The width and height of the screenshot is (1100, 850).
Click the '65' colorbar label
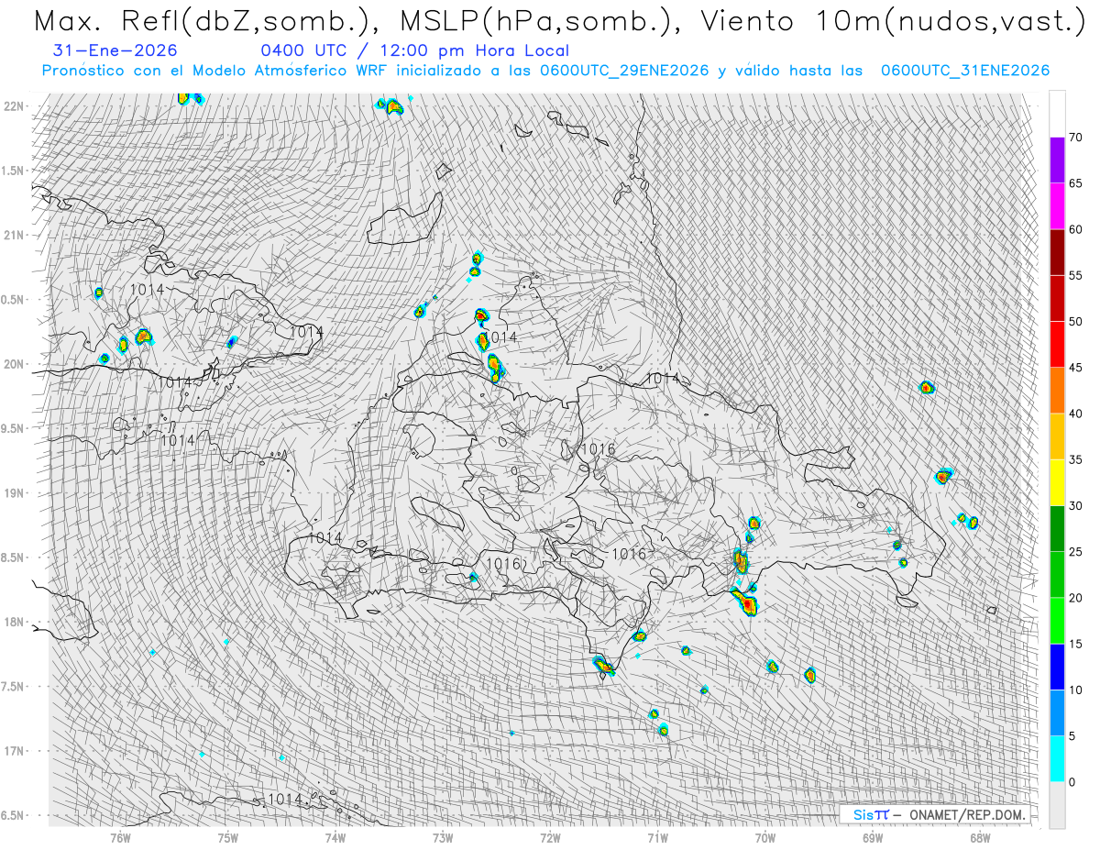point(1075,183)
